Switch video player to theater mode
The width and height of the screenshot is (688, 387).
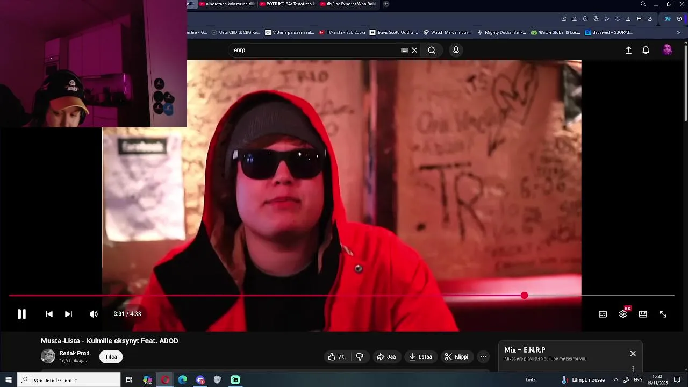[643, 314]
